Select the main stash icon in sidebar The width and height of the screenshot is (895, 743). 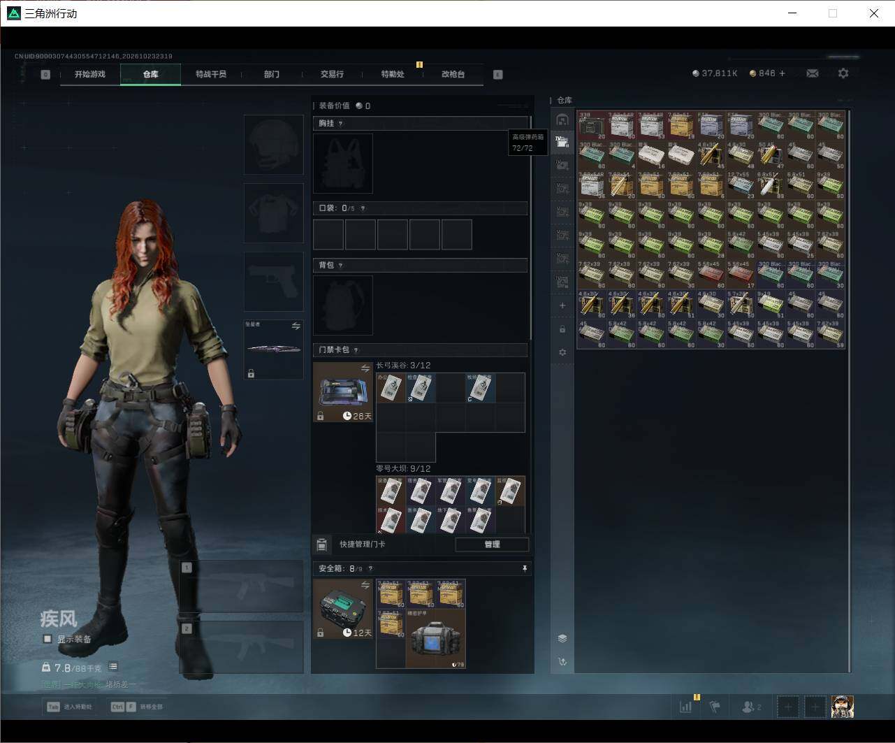(x=562, y=120)
